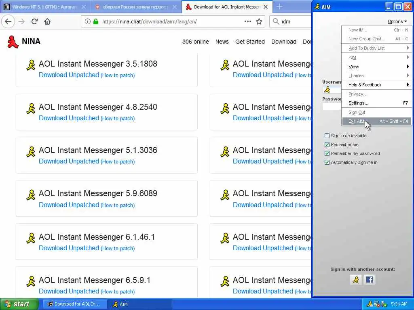Uncheck Remember my password checkbox
414x310 pixels.
327,153
